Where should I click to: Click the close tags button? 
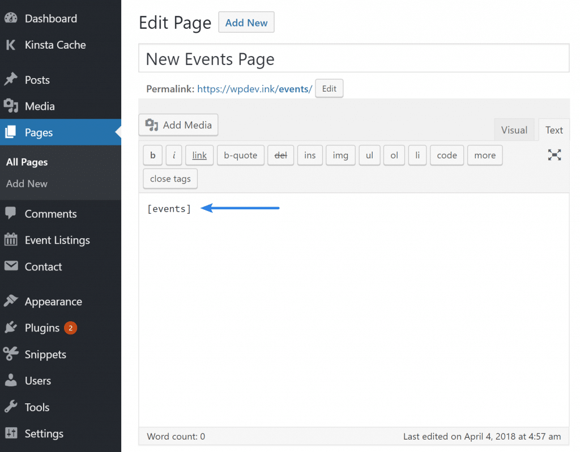coord(169,178)
